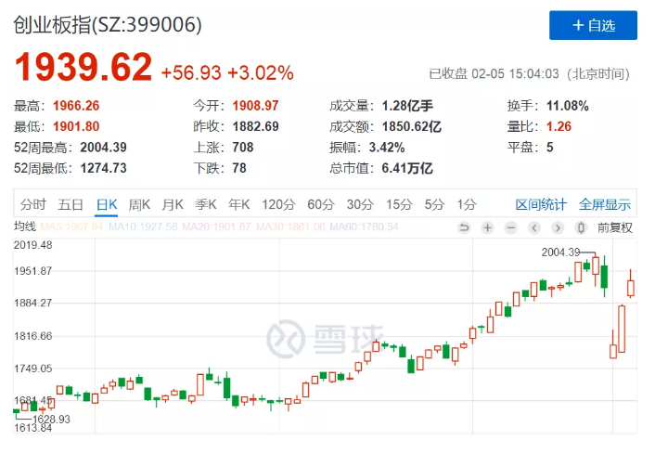This screenshot has width=655, height=453.
Task: Select the 周K weekly tab
Action: pyautogui.click(x=139, y=205)
